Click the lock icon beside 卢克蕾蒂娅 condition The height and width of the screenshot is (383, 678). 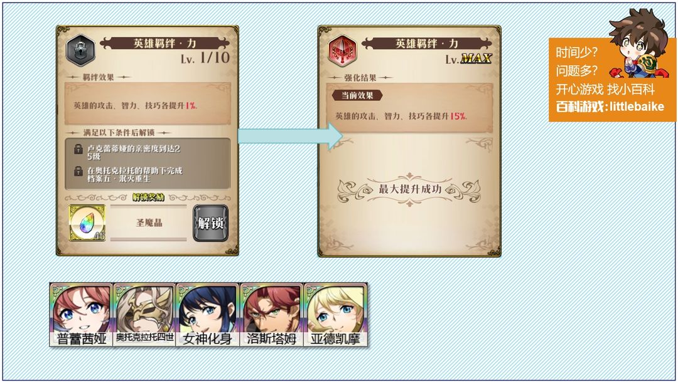[x=78, y=149]
